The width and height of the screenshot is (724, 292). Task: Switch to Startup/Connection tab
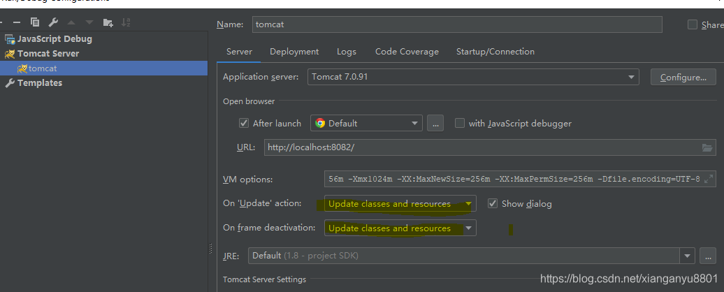[495, 52]
